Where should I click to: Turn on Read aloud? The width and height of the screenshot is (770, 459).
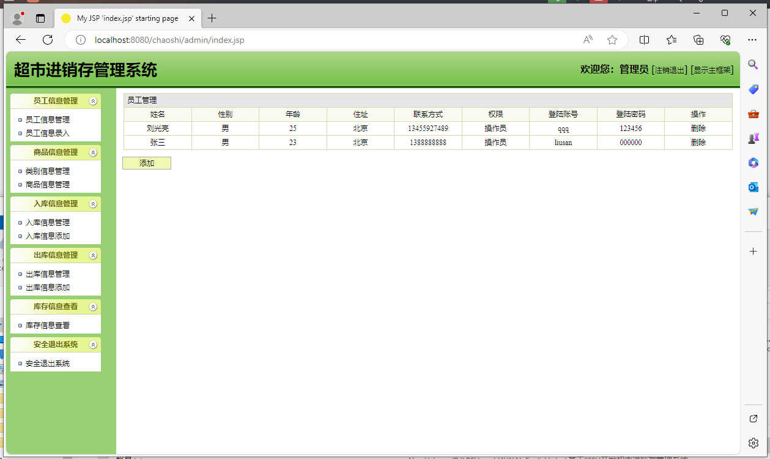(x=588, y=40)
